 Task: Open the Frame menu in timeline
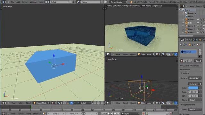(x=28, y=114)
